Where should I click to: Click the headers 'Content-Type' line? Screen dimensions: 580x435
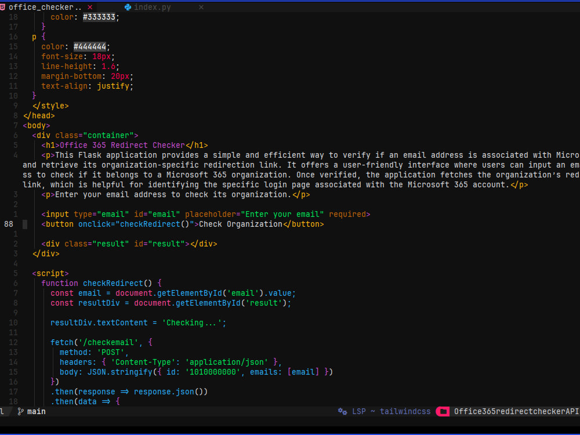(171, 362)
